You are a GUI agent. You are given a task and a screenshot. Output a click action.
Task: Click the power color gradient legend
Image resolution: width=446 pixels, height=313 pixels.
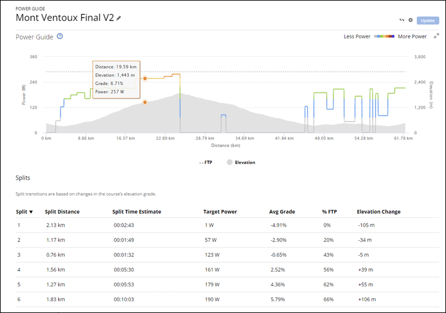click(x=384, y=36)
